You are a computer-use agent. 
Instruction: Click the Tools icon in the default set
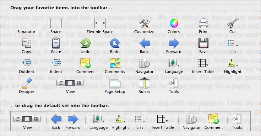click(237, 119)
